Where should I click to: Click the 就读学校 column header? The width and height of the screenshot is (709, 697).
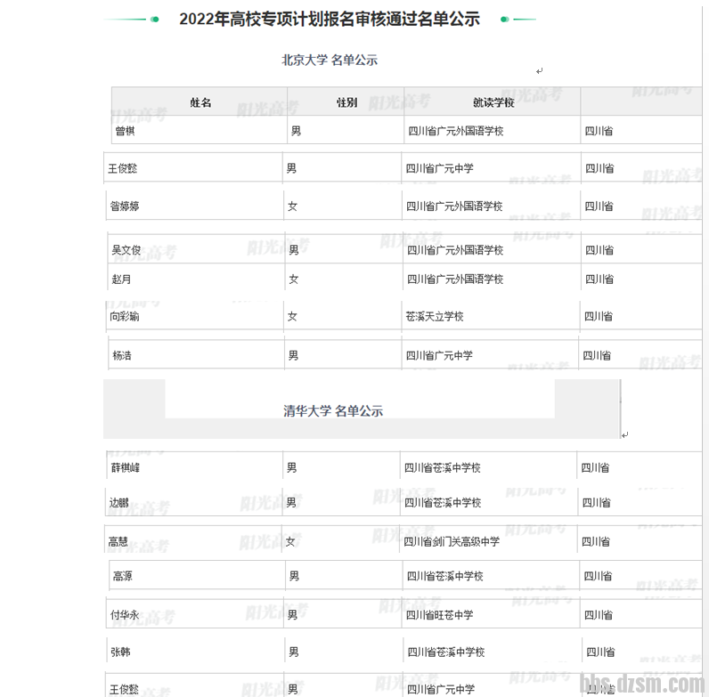point(493,102)
